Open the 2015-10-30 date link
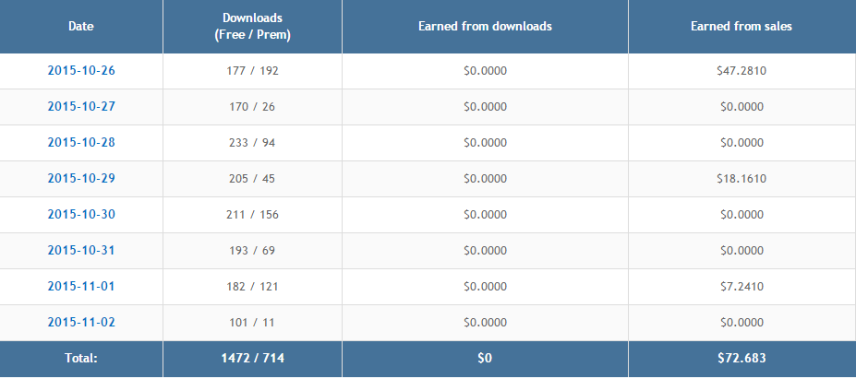The image size is (856, 379). point(81,214)
